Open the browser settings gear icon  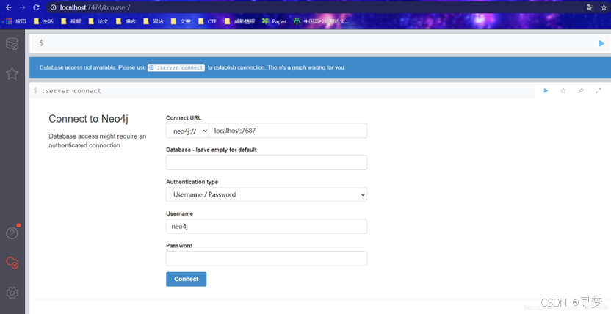12,293
